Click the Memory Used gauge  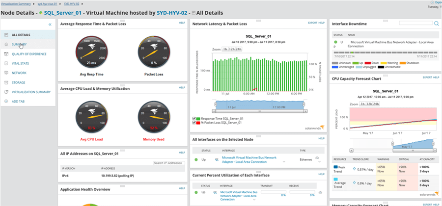[154, 117]
